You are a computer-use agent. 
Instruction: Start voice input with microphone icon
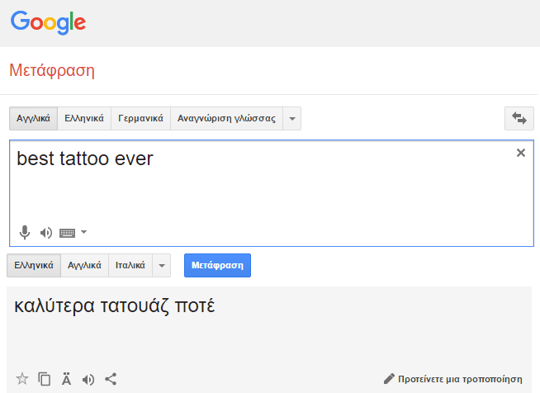click(x=25, y=233)
